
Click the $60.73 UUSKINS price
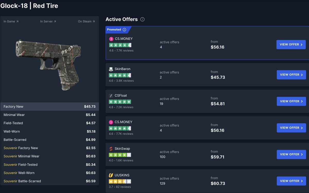pyautogui.click(x=218, y=183)
